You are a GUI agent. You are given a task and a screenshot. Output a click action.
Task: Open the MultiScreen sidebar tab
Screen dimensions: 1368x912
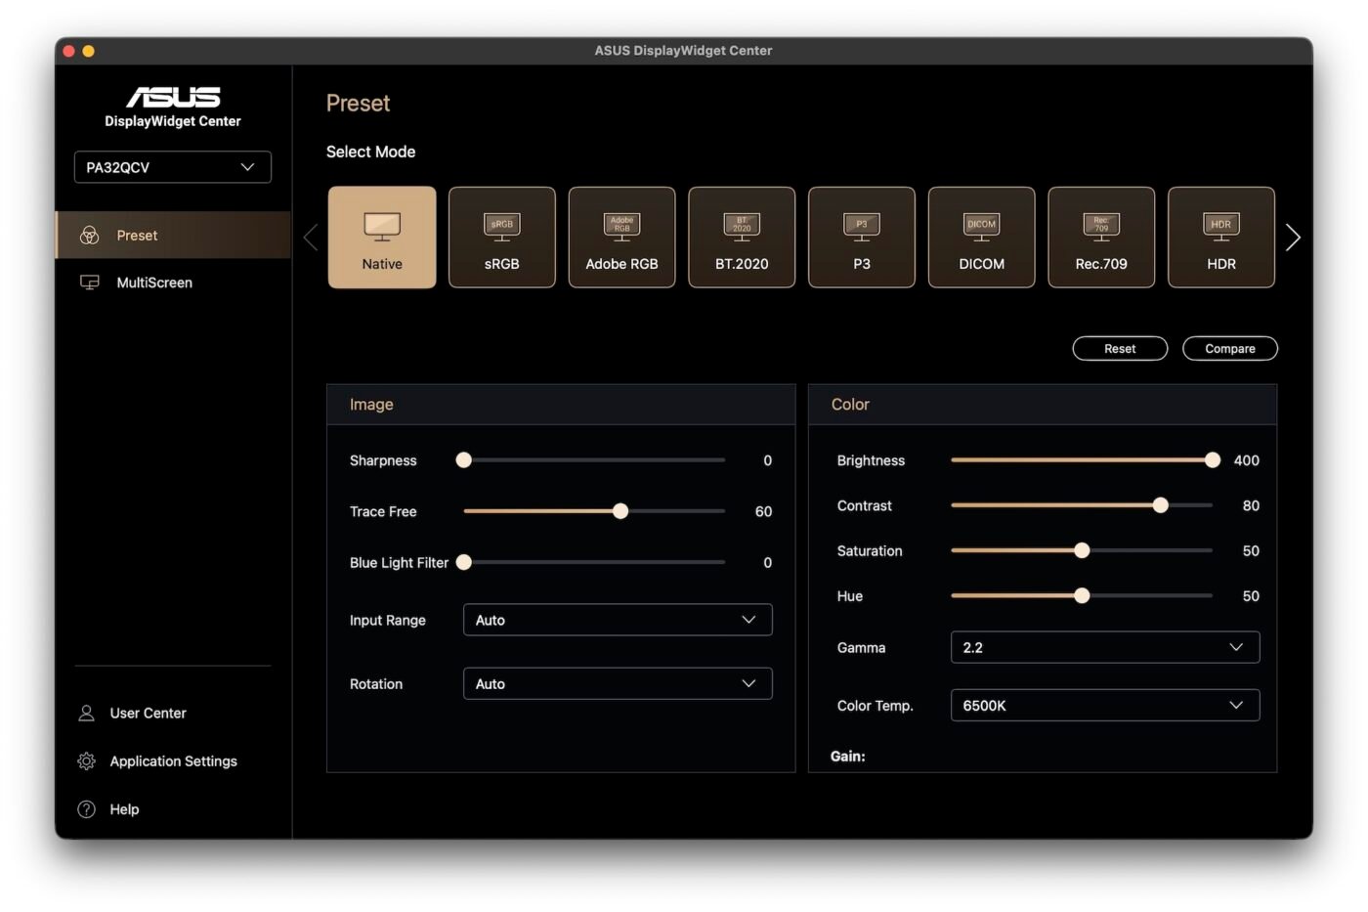click(154, 282)
